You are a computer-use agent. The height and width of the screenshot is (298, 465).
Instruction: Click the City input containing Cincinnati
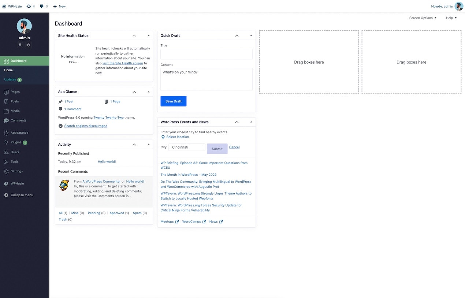click(x=187, y=147)
